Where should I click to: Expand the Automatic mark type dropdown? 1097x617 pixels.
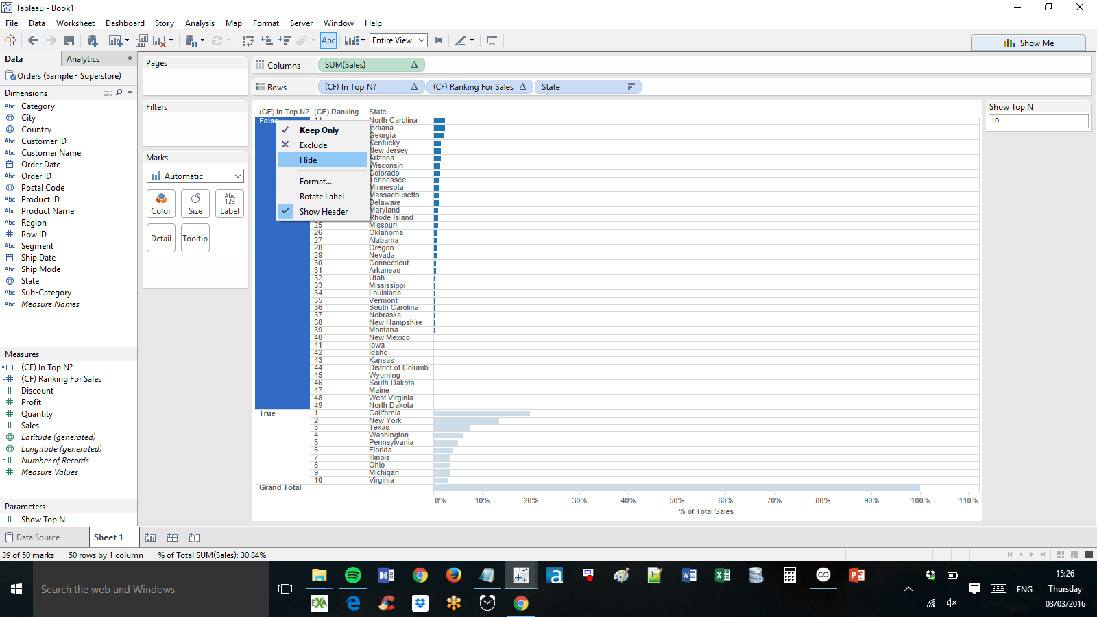point(195,176)
